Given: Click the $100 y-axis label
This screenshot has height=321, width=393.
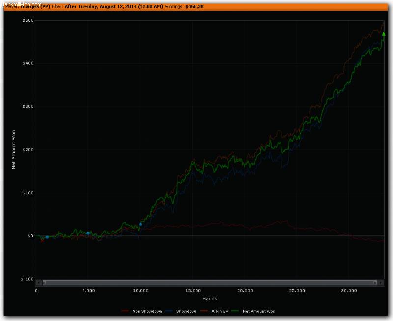Looking at the screenshot, I should click(28, 193).
